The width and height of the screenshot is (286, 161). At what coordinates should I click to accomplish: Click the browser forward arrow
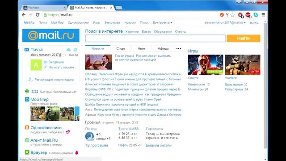30,15
